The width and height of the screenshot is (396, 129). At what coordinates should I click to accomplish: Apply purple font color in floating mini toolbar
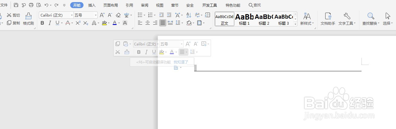[x=172, y=52]
